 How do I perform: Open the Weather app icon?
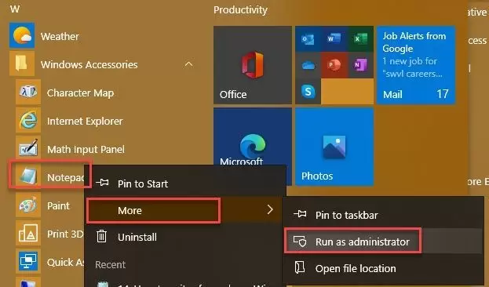22,36
